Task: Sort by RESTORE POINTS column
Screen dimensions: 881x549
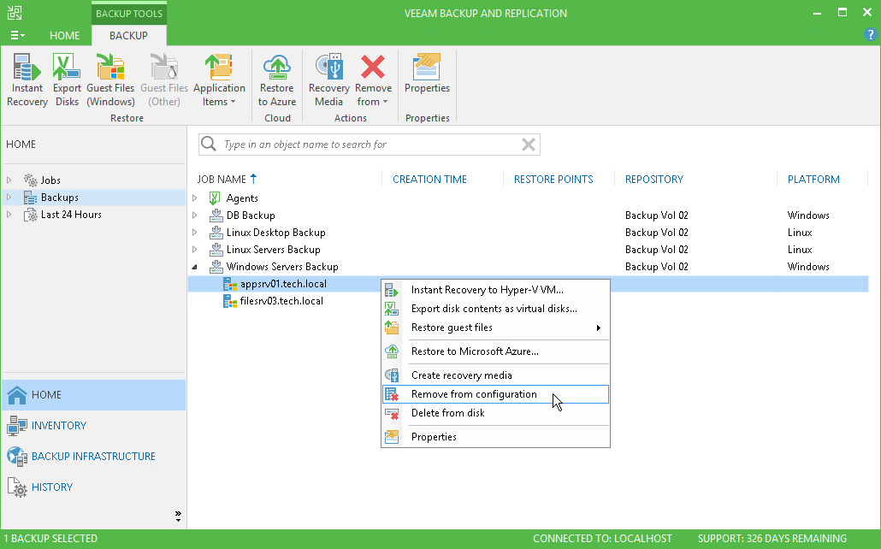Action: 553,180
